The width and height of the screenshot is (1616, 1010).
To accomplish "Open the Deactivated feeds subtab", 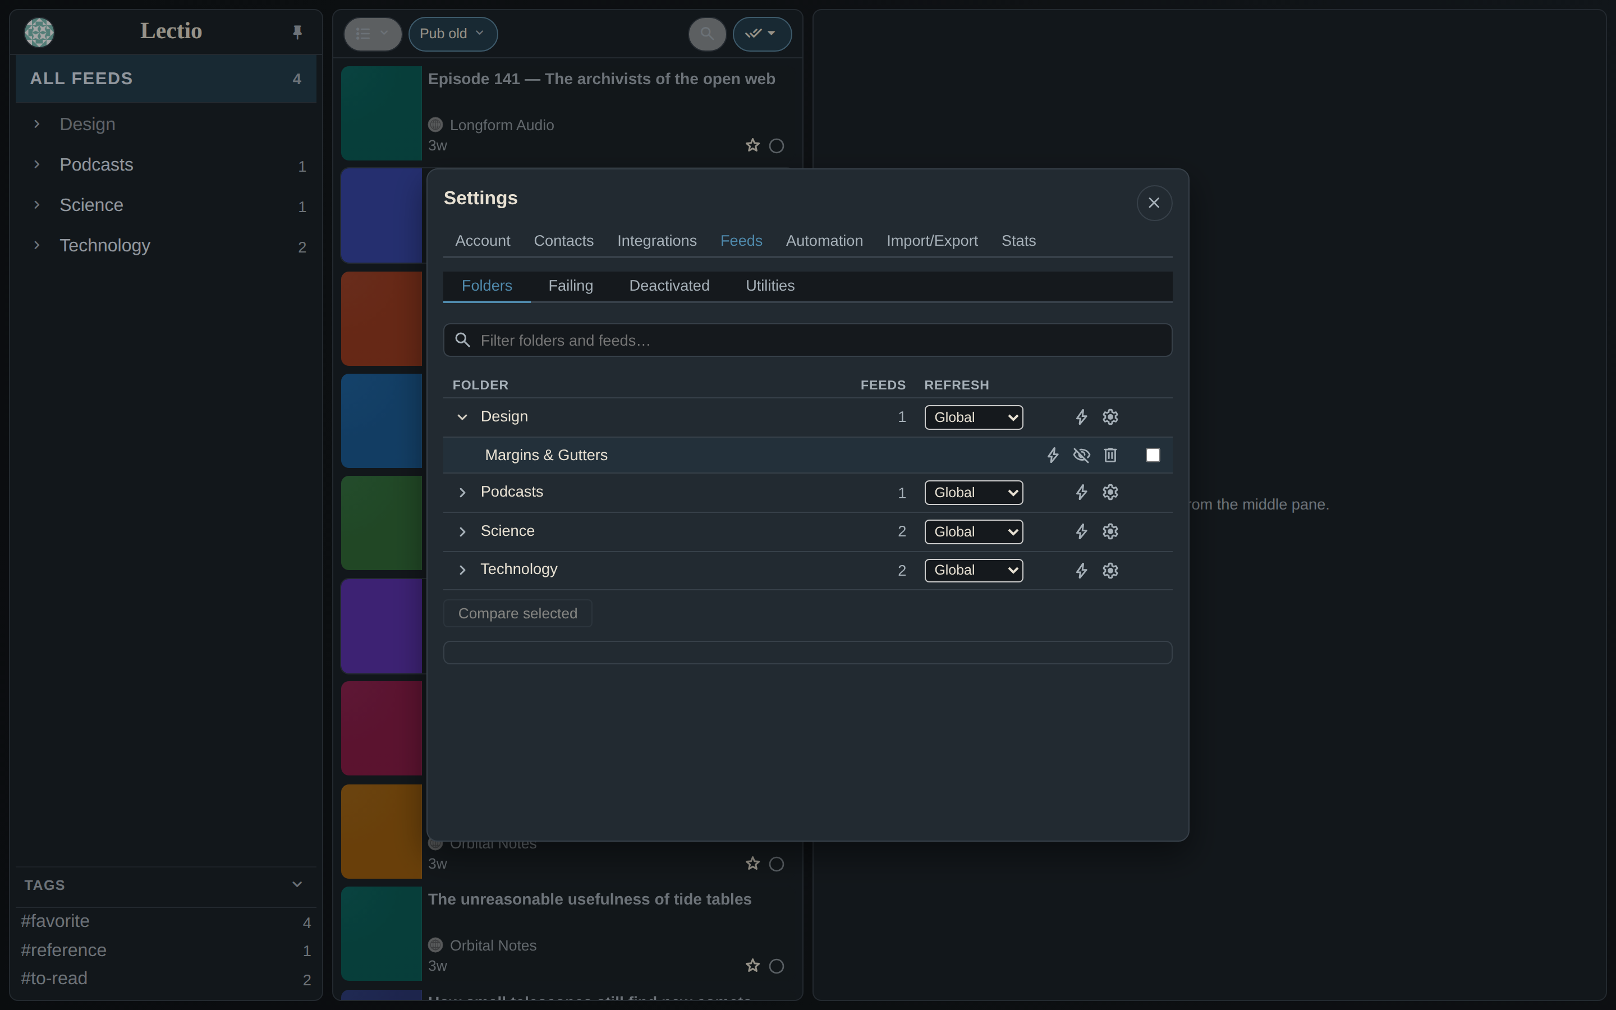I will click(x=669, y=286).
